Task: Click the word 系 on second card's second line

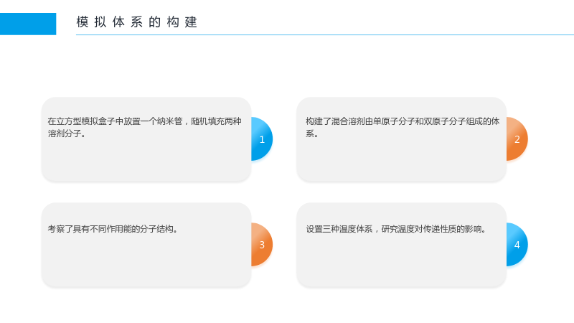Action: (310, 134)
